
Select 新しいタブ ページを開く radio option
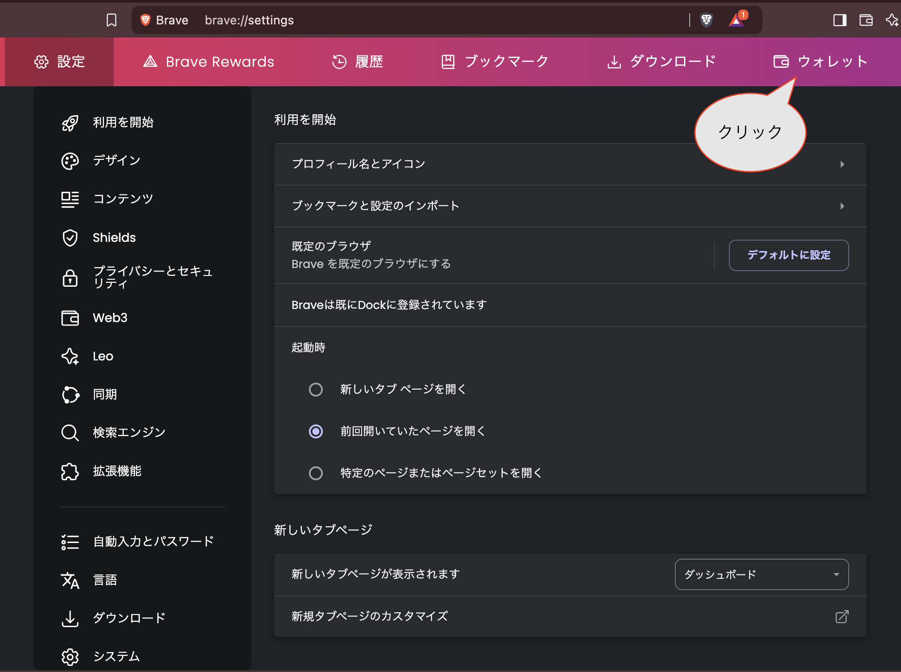(x=316, y=389)
